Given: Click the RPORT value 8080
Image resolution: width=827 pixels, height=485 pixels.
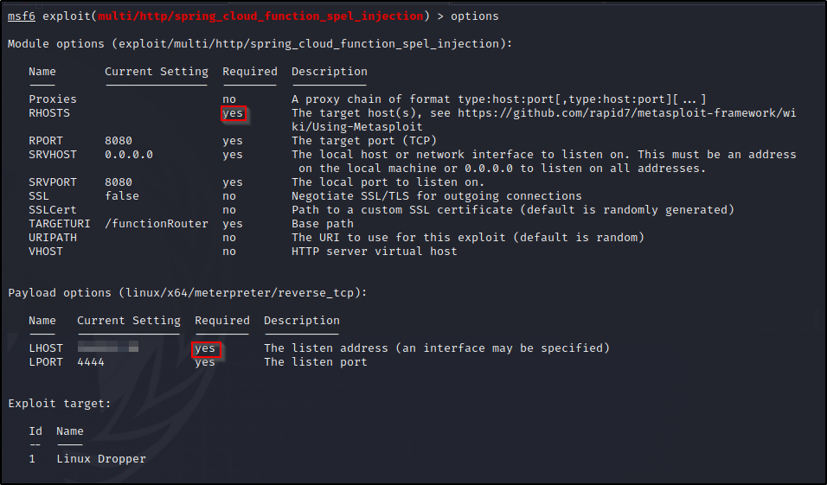Looking at the screenshot, I should [119, 141].
